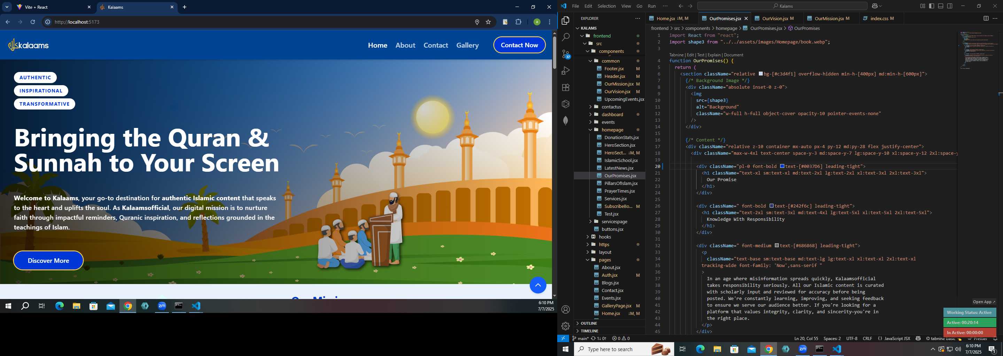Bookmark this page with Chrome star icon
Viewport: 1003px width, 356px height.
[488, 22]
